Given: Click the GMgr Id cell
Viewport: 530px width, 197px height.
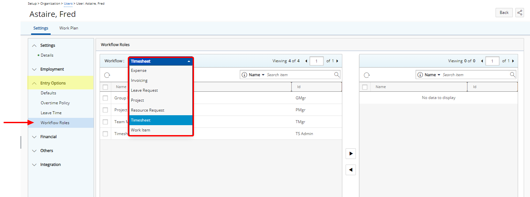Looking at the screenshot, I should (301, 98).
